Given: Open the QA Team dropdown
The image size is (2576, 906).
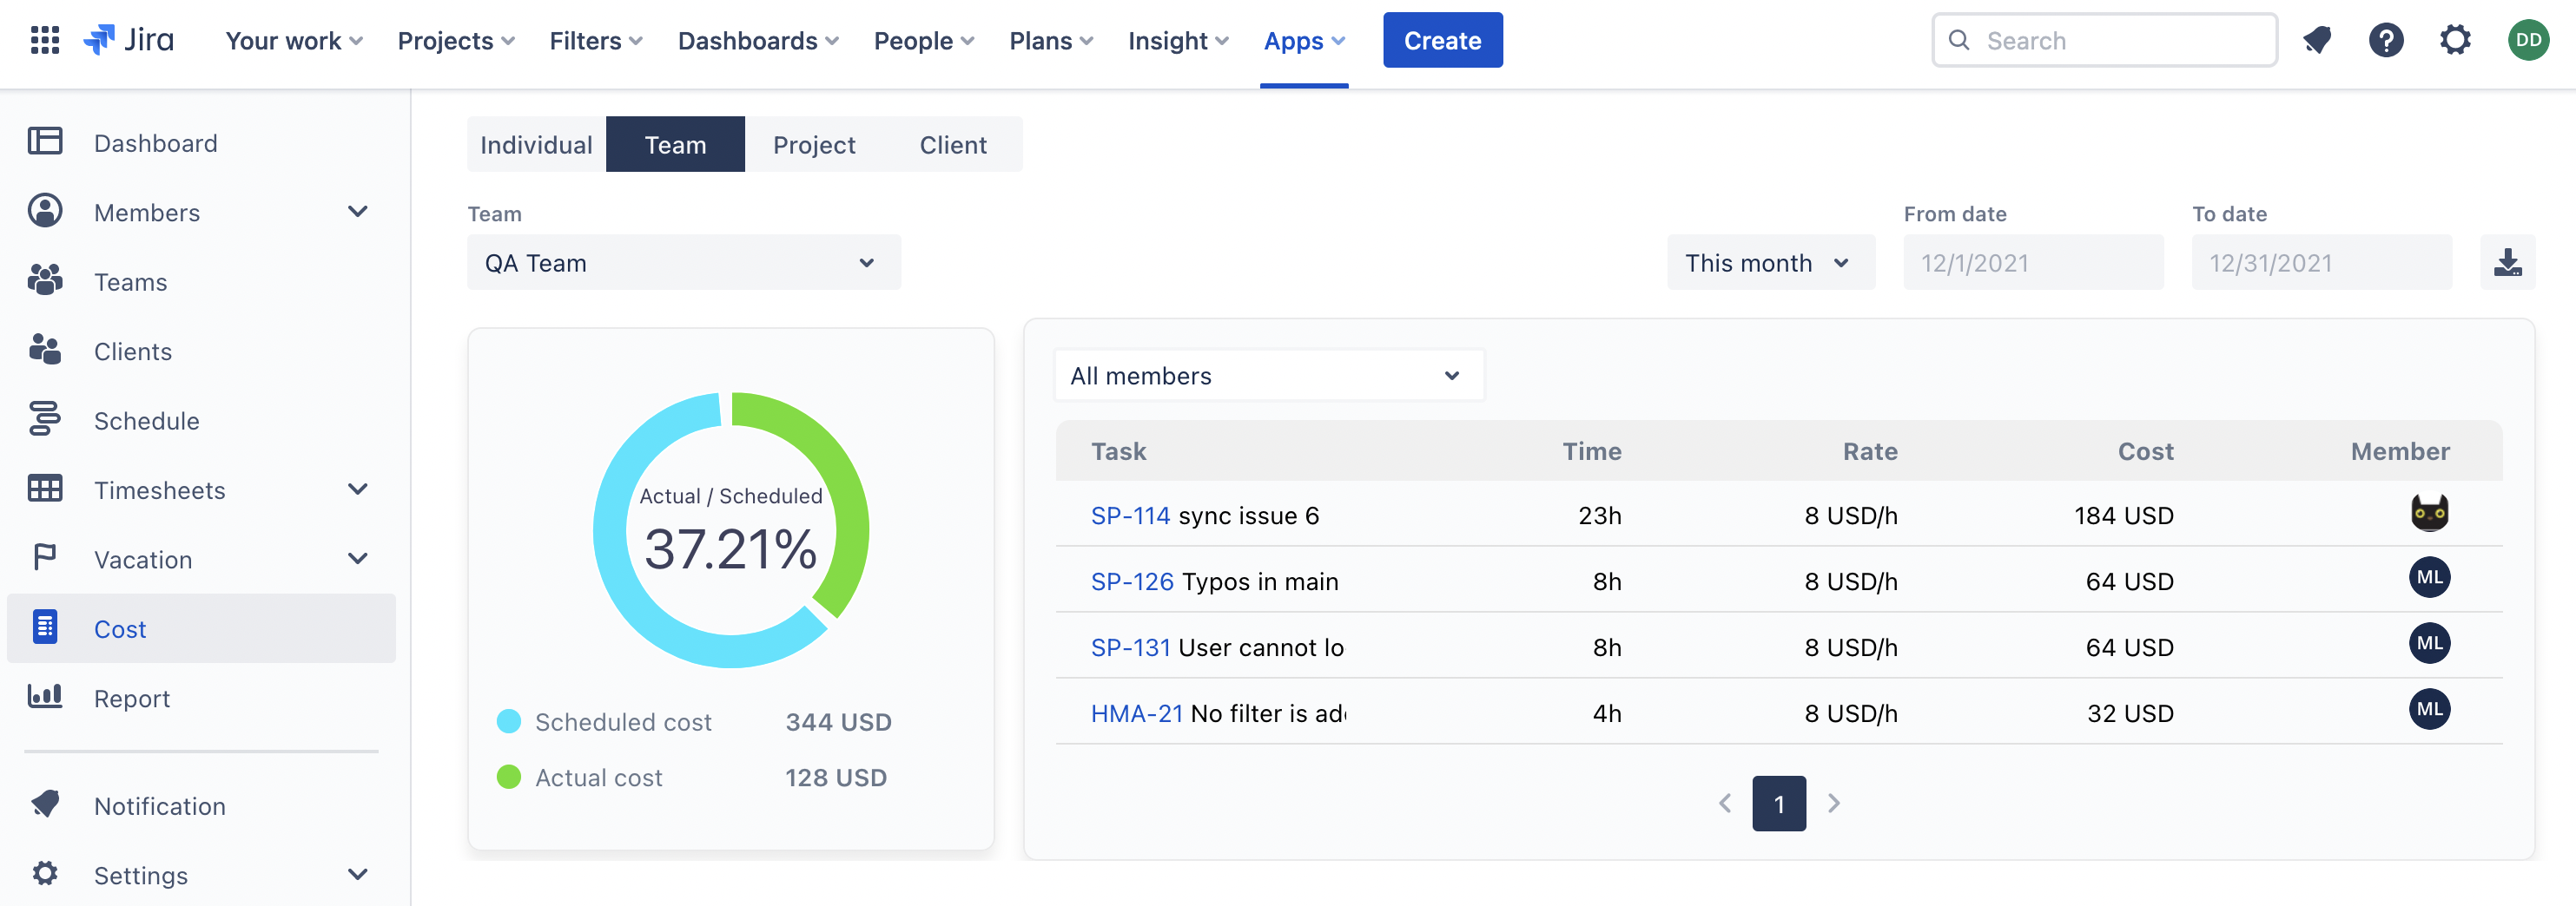Looking at the screenshot, I should click(x=683, y=263).
